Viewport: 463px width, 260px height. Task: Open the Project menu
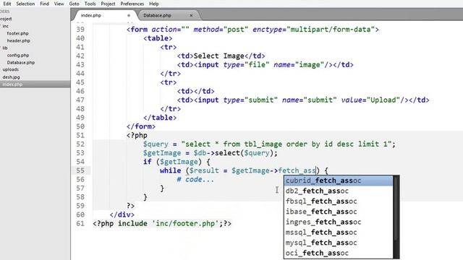(108, 4)
